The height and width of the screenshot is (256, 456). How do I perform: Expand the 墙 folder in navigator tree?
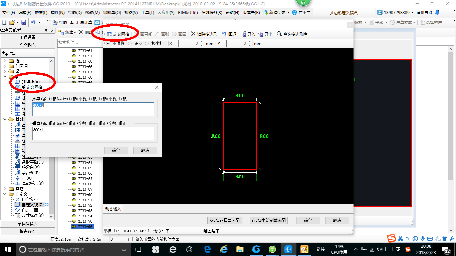coord(5,61)
